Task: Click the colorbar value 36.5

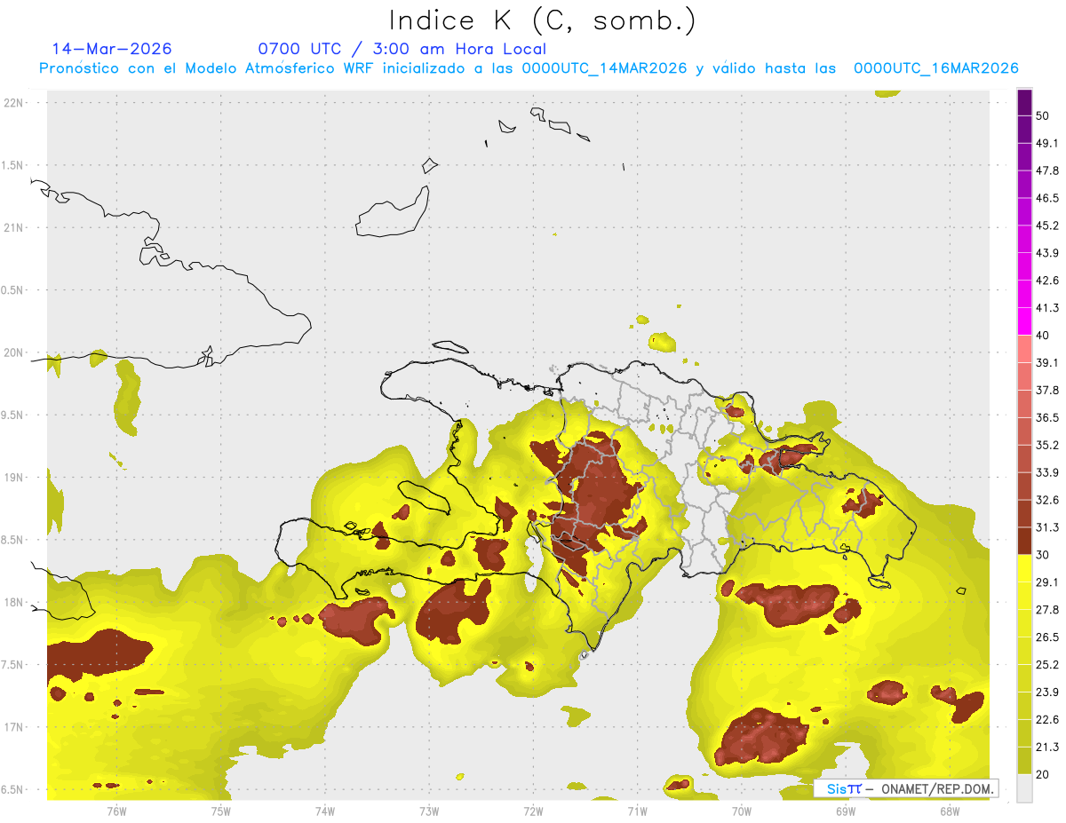Action: (1048, 417)
